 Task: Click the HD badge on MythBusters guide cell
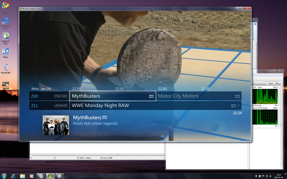151,96
